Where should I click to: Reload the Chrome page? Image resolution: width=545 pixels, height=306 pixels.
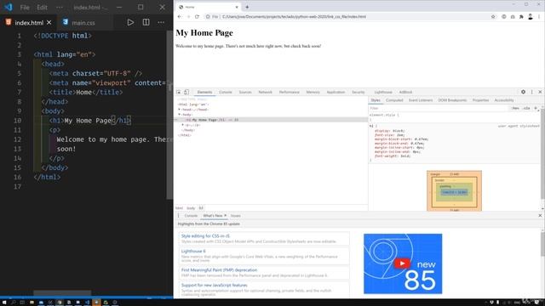[x=197, y=17]
